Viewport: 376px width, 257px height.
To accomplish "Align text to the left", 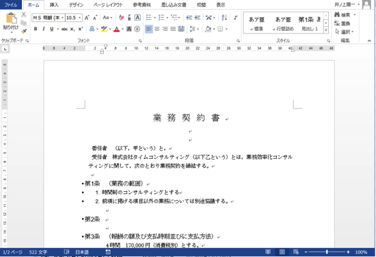I will (x=148, y=29).
